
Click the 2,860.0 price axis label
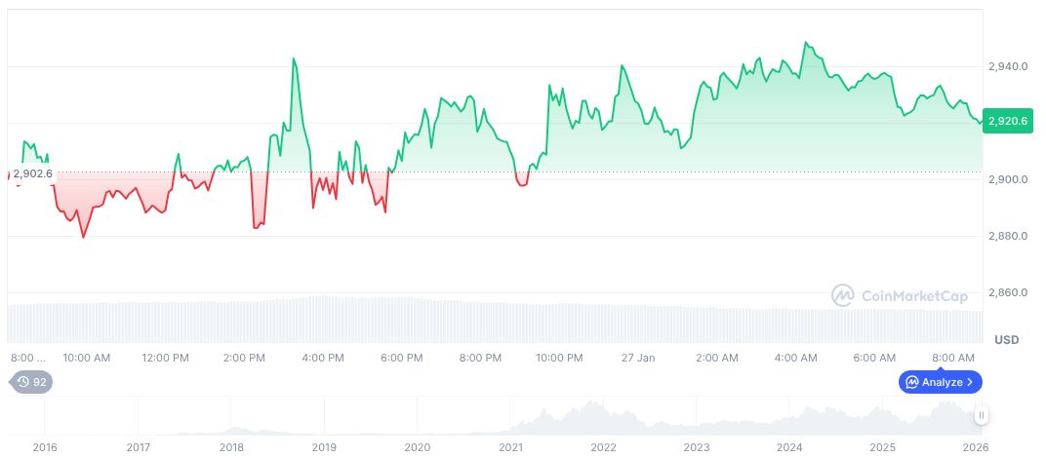pos(1007,292)
